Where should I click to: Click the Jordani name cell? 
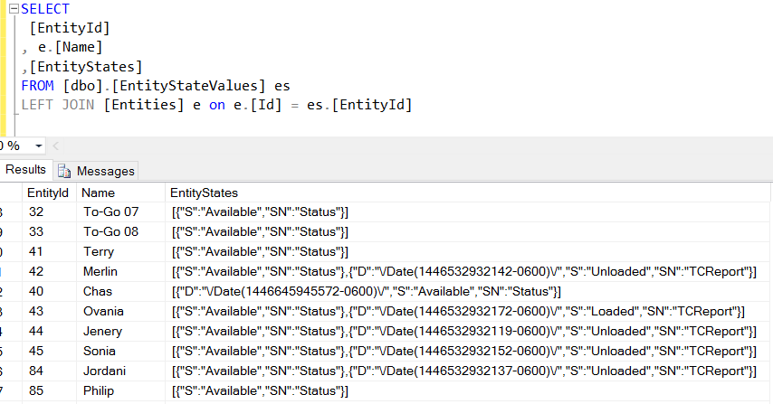pos(120,371)
